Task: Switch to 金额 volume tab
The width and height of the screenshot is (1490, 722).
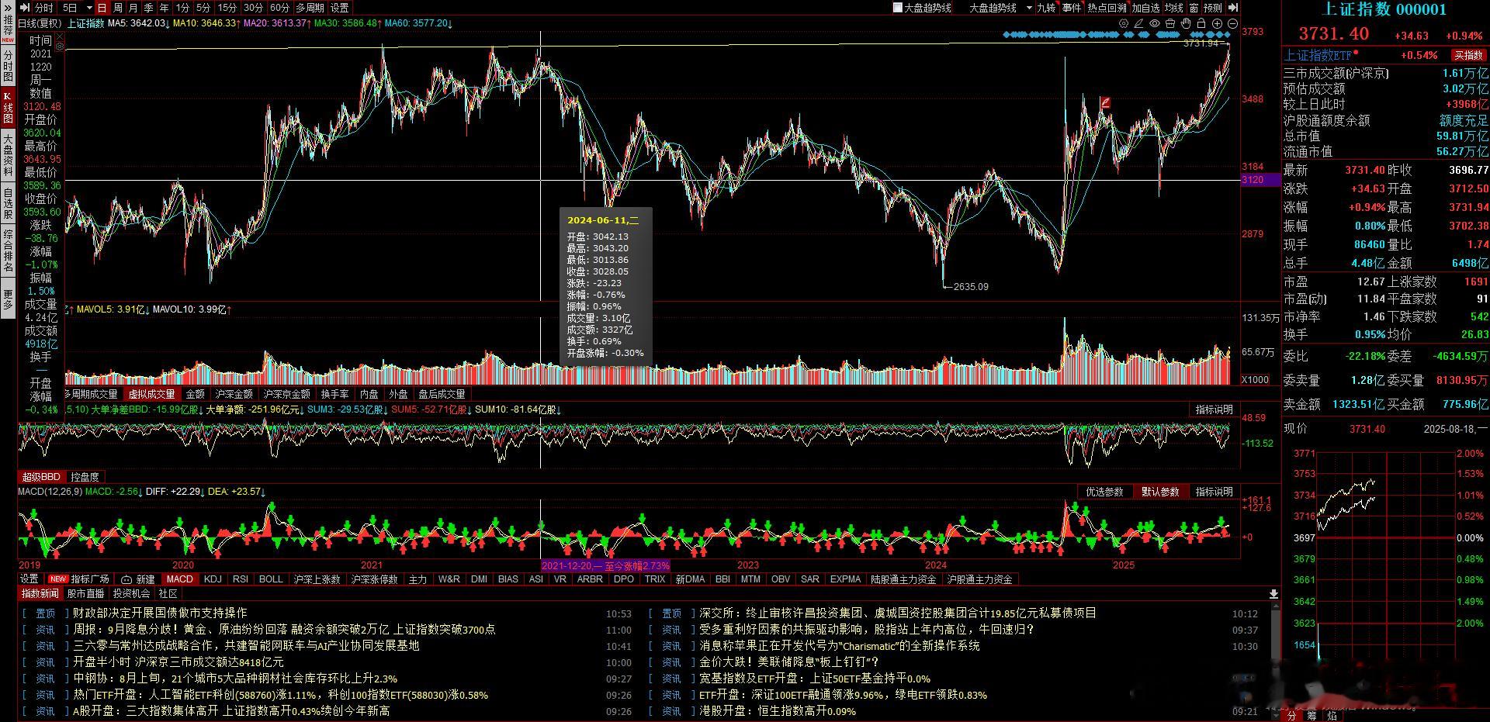Action: [x=195, y=394]
